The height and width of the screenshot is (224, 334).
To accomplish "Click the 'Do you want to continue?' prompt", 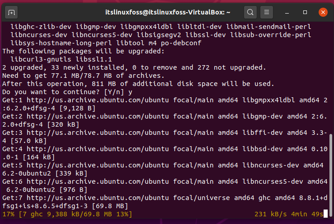I will click(51, 92).
